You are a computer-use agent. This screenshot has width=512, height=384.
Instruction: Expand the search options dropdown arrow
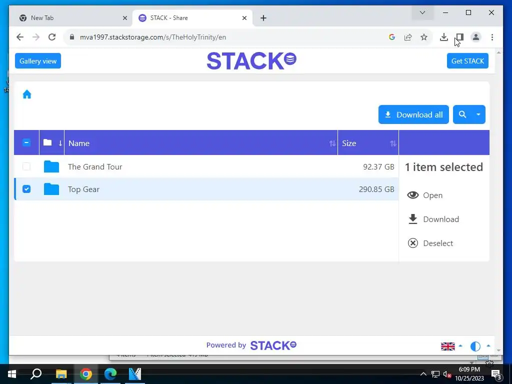click(478, 114)
